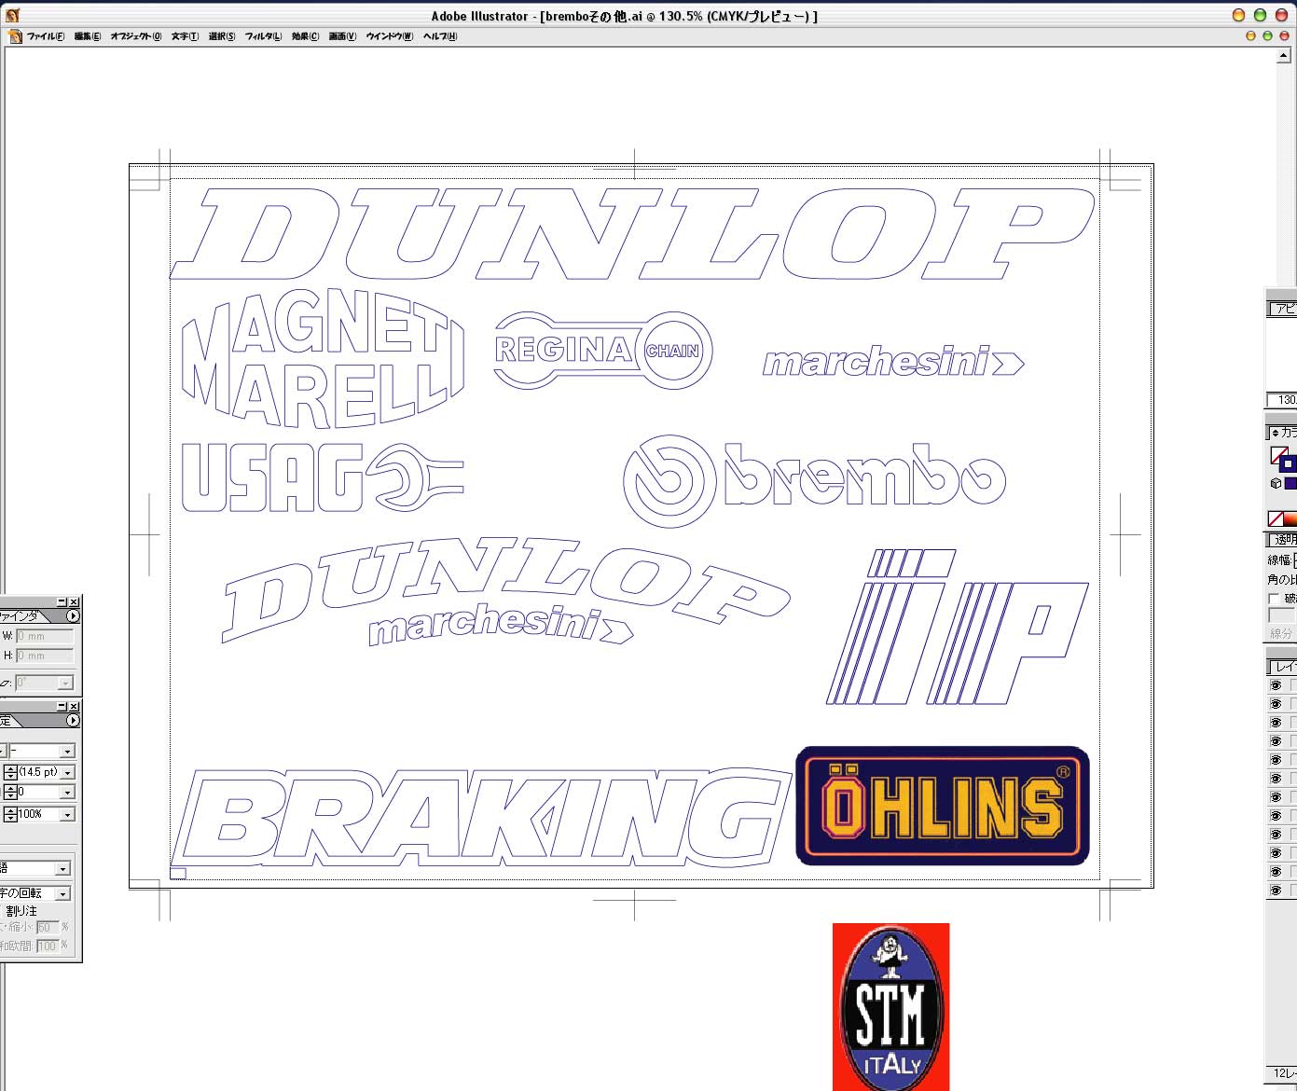The width and height of the screenshot is (1297, 1091).
Task: Open the ファイル(F) menu
Action: 45,36
